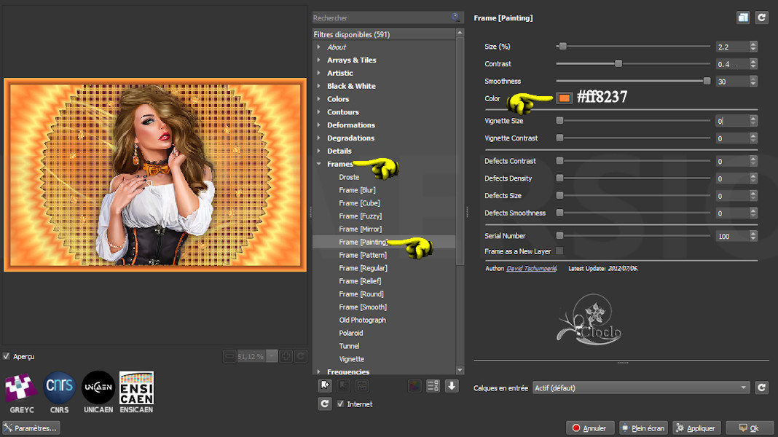This screenshot has width=778, height=437.
Task: Disable the Internet checkbox
Action: pos(341,404)
